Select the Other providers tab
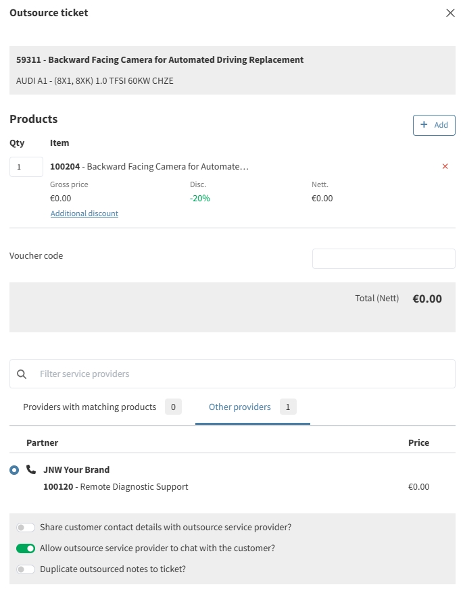The width and height of the screenshot is (463, 589). coord(239,407)
